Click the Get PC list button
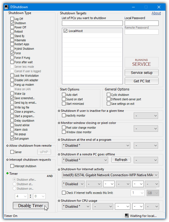The image size is (169, 222). (142, 81)
